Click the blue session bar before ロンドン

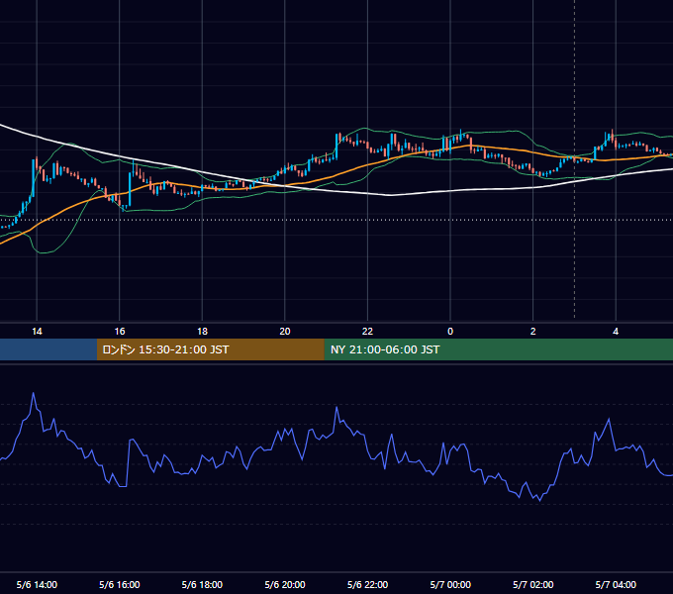click(x=48, y=349)
